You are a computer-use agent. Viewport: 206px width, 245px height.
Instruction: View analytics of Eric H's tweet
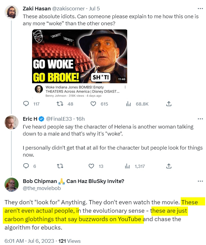[127, 166]
